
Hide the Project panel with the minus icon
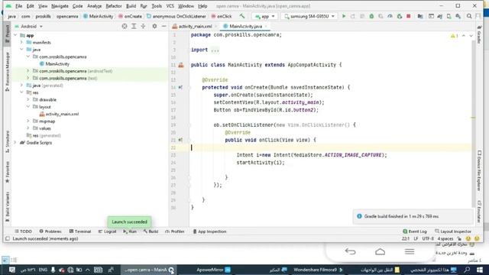pos(164,27)
